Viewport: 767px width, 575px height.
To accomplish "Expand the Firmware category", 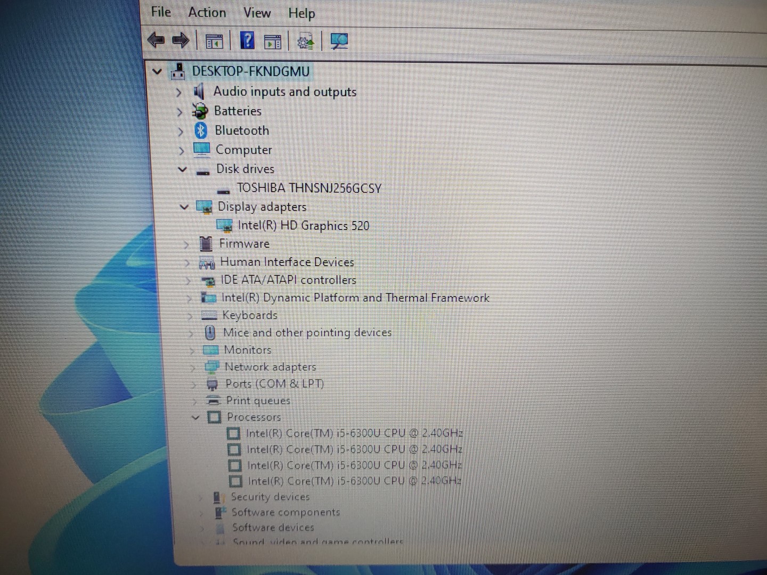I will click(186, 244).
